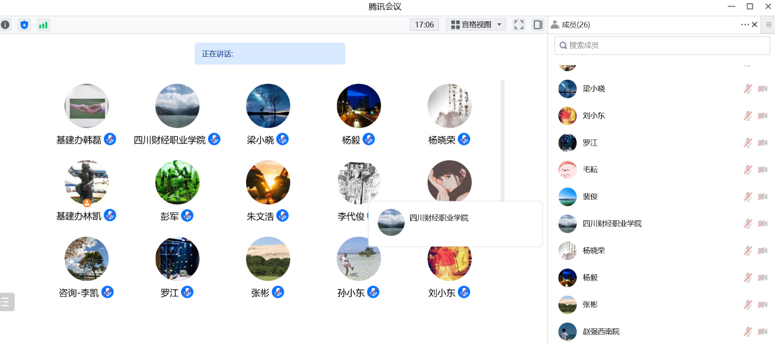The height and width of the screenshot is (343, 775).
Task: Enable 刘小东's camera via the camera icon
Action: (762, 116)
